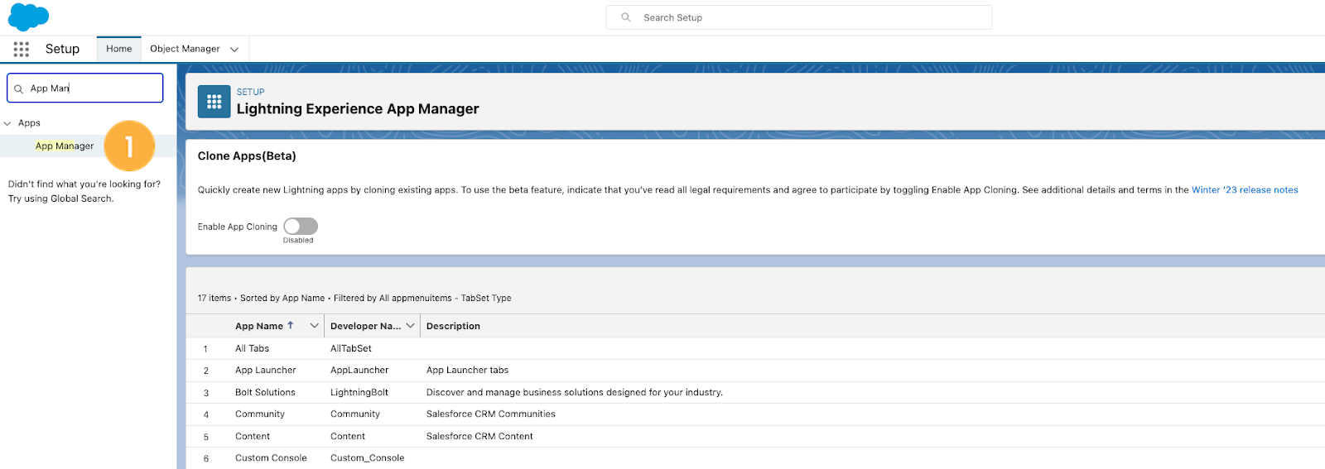This screenshot has width=1325, height=469.
Task: Focus the Quick Find box containing App Man
Action: [x=85, y=88]
